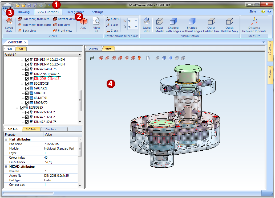
Task: Expand the 86C3D5CB tree node
Action: point(22,84)
